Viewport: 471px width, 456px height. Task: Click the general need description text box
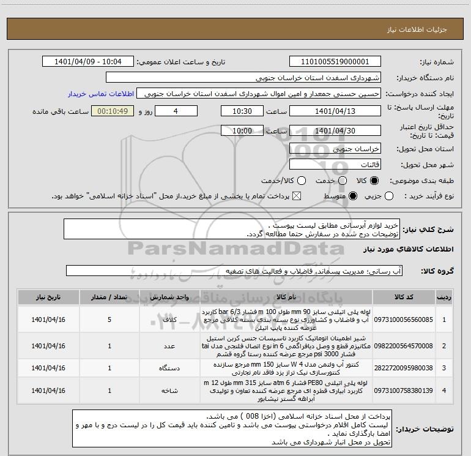(232, 230)
